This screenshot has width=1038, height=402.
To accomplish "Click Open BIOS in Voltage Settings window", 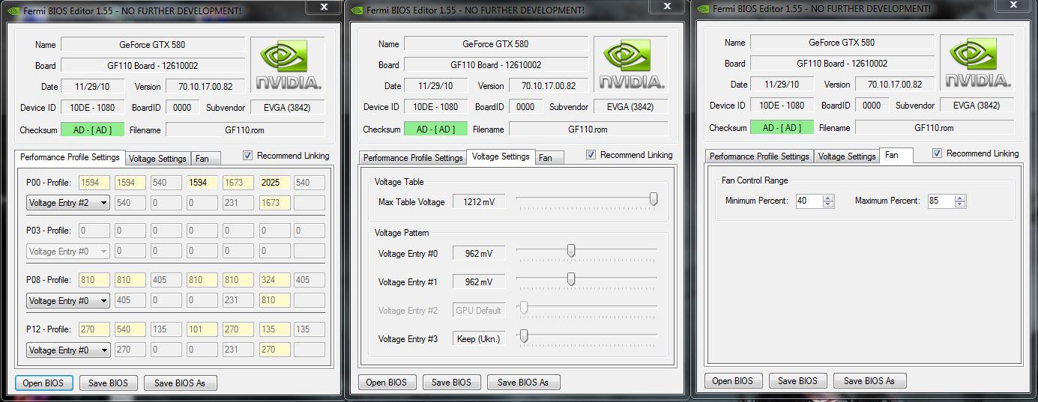I will click(x=387, y=382).
